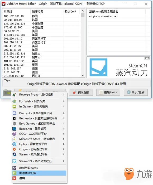Select IP row 72.246.103.25
153x185 pixels.
click(41, 20)
